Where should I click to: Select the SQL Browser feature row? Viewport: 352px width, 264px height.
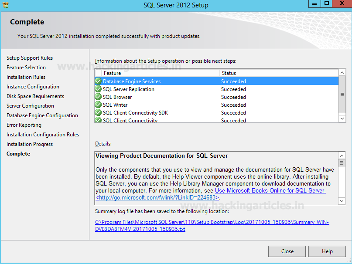tap(217, 97)
